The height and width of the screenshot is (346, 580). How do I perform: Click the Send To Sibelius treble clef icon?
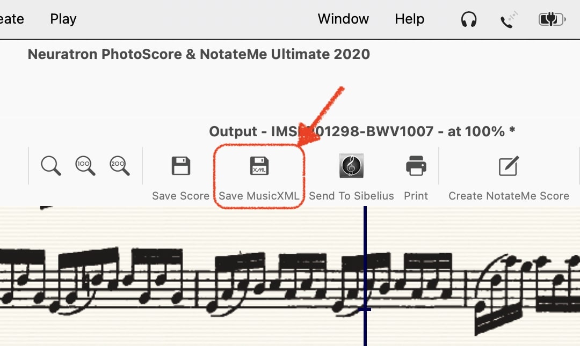(x=351, y=166)
